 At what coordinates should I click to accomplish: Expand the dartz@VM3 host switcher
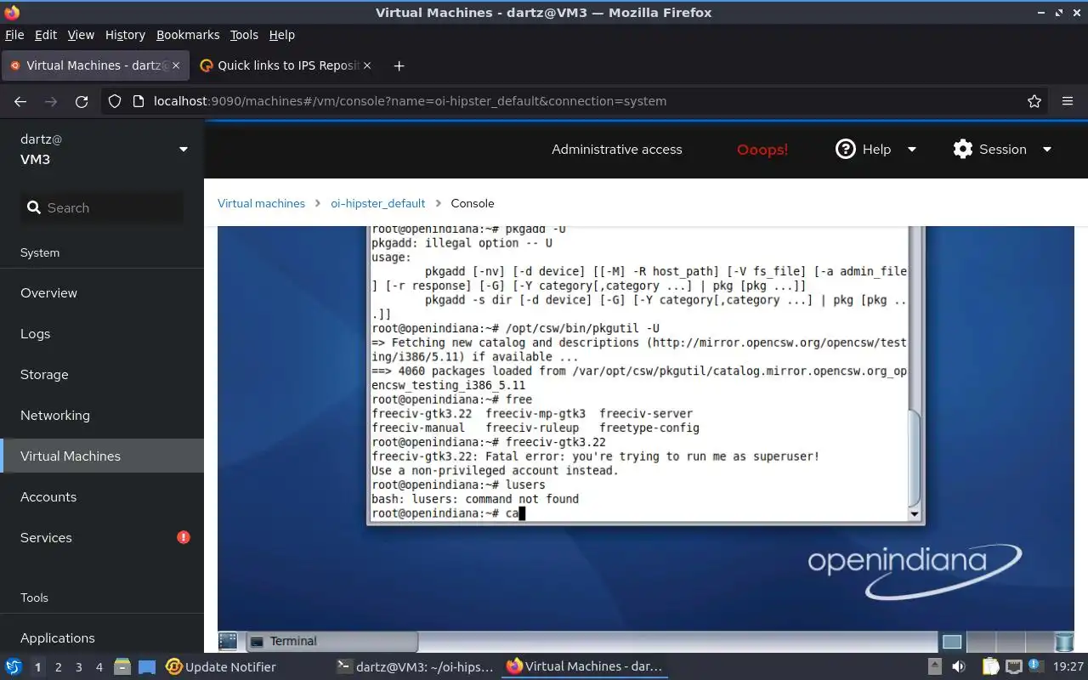(183, 150)
